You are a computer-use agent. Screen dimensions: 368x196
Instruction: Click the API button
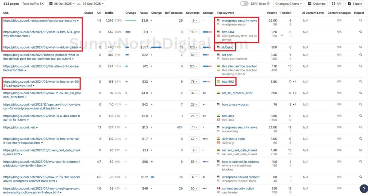[x=336, y=4]
